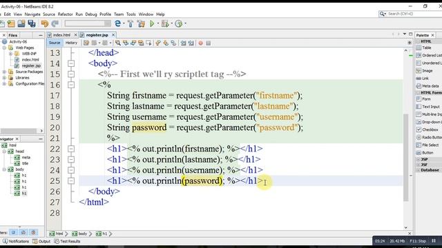This screenshot has height=248, width=442.
Task: Open the Tools menu
Action: point(131,14)
